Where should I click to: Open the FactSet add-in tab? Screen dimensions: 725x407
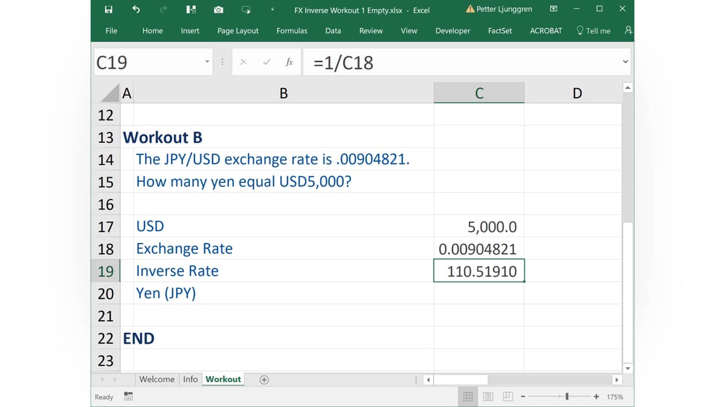coord(500,31)
